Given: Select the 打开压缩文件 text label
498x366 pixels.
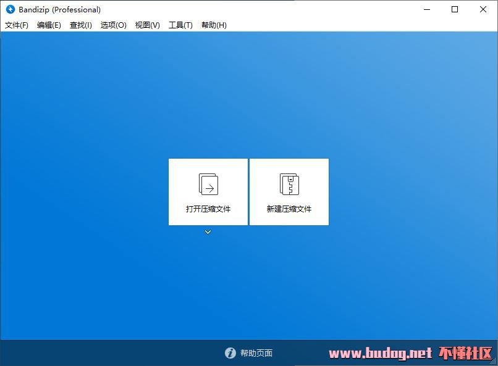Looking at the screenshot, I should pos(208,209).
